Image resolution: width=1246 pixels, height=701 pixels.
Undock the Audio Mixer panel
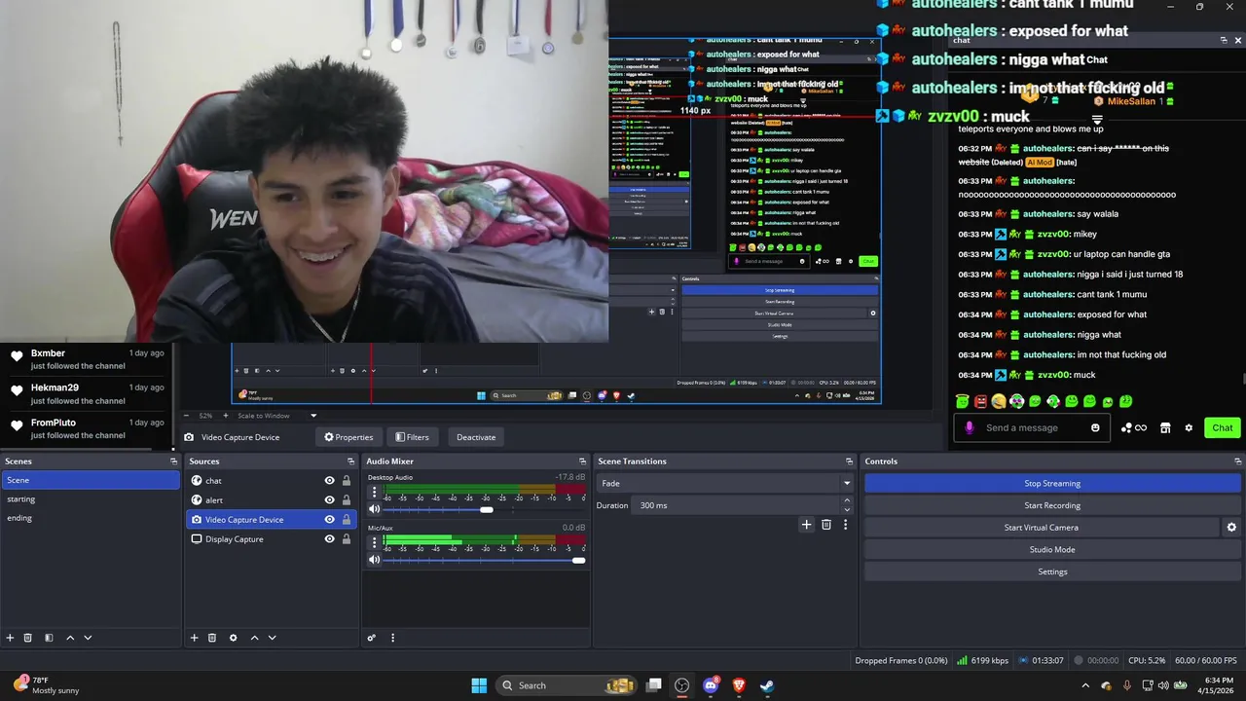582,461
